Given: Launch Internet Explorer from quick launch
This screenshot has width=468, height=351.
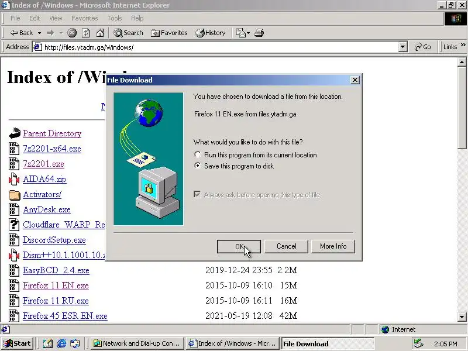Looking at the screenshot, I should pos(61,344).
